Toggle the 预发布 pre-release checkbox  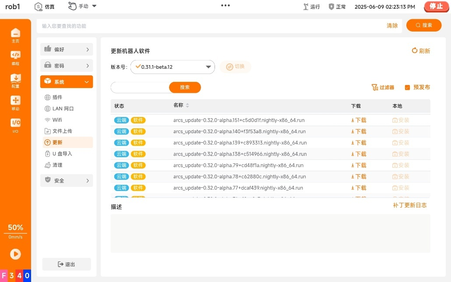point(407,88)
